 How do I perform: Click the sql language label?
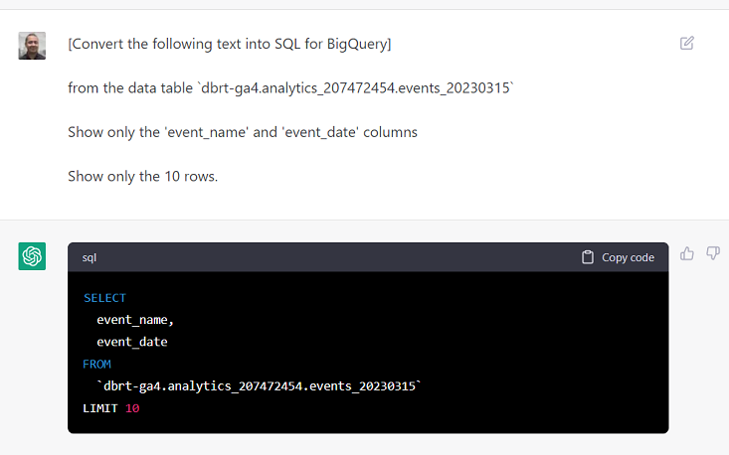[90, 257]
